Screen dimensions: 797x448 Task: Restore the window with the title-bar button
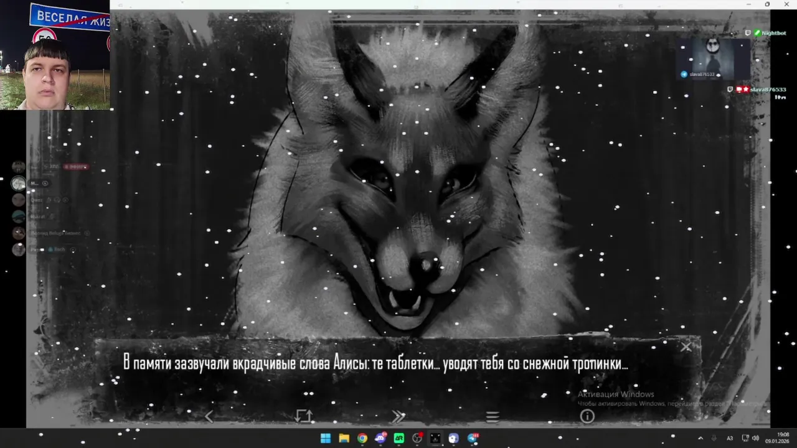(767, 4)
